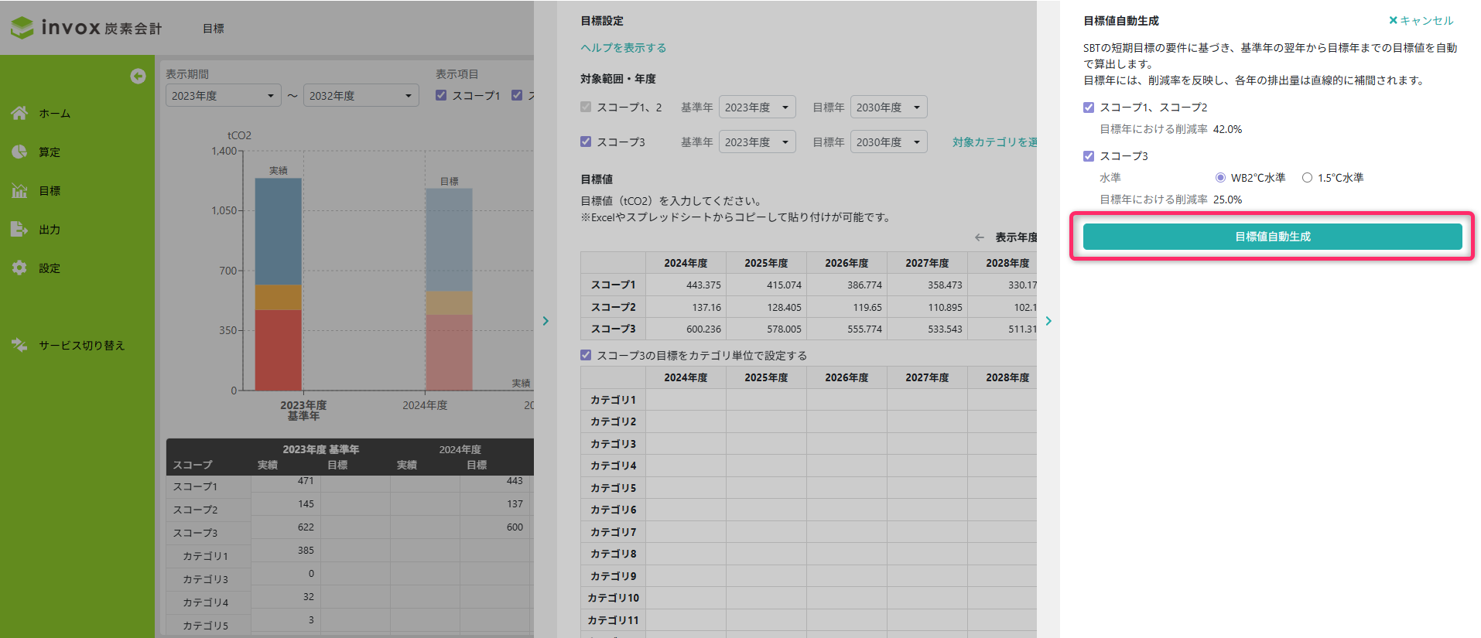Click the 出力 export icon
Image resolution: width=1481 pixels, height=638 pixels.
coord(19,229)
